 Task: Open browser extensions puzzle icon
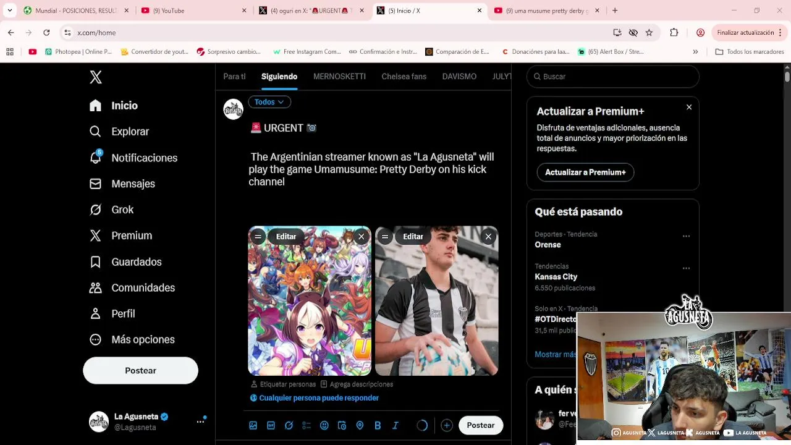point(674,33)
